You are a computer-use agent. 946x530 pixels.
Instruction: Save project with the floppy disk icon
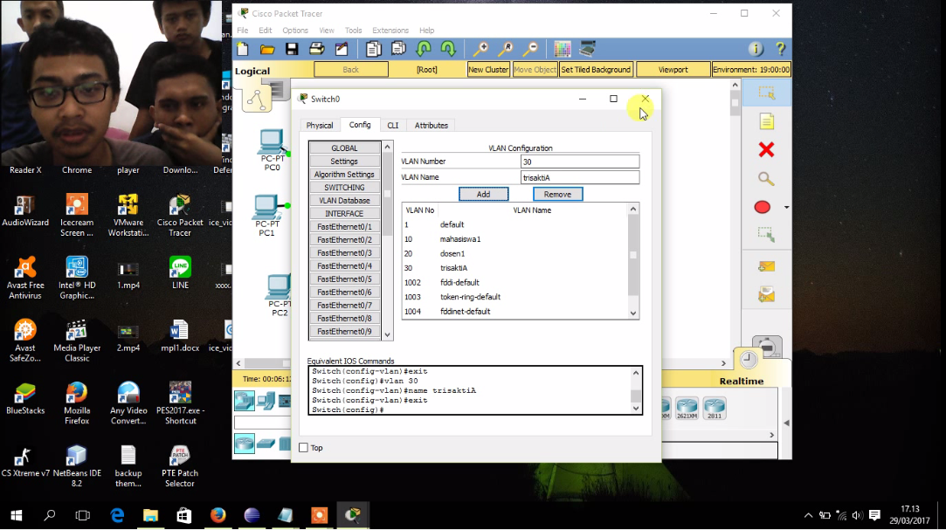click(292, 49)
